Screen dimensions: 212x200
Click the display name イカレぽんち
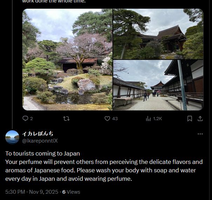point(38,134)
